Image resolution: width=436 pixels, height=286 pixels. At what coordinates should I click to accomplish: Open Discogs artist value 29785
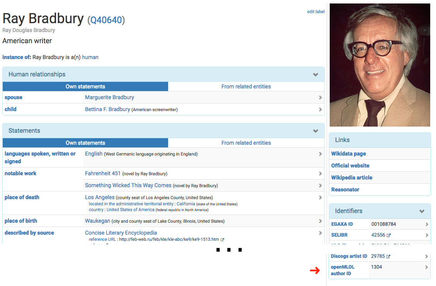tap(378, 256)
